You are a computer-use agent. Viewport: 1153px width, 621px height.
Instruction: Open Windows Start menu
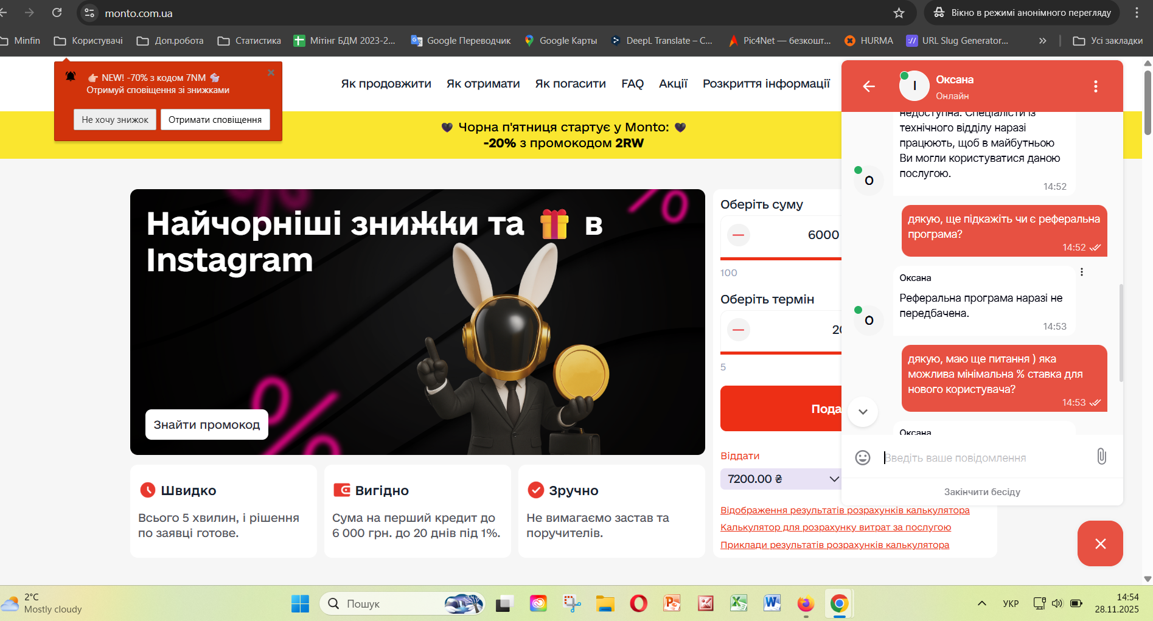point(301,603)
